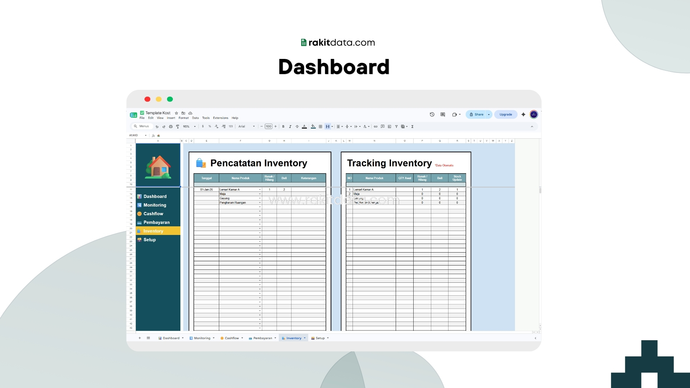Open the functions sigma menu

pyautogui.click(x=412, y=126)
